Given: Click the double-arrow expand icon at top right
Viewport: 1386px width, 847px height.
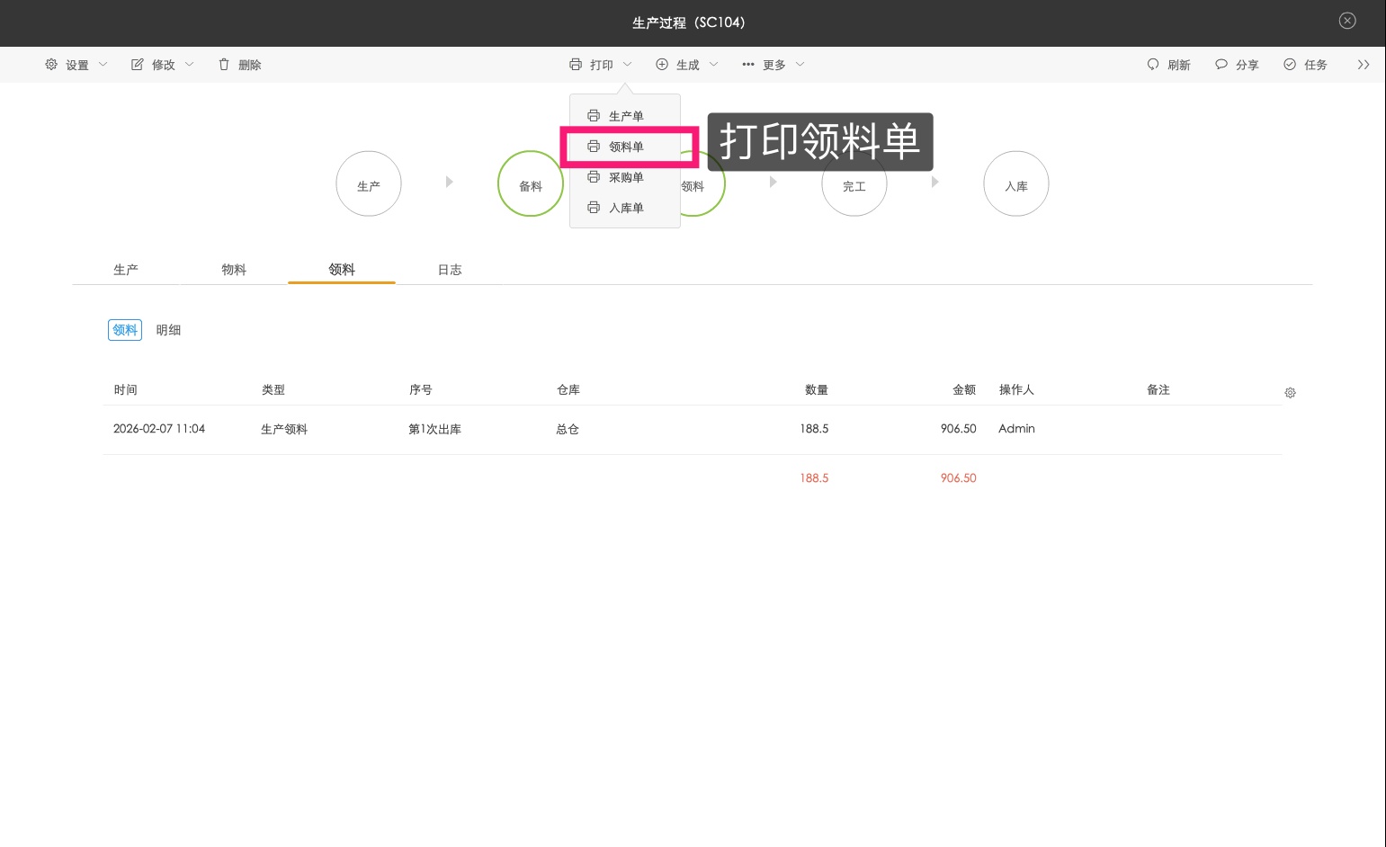Looking at the screenshot, I should [1364, 64].
